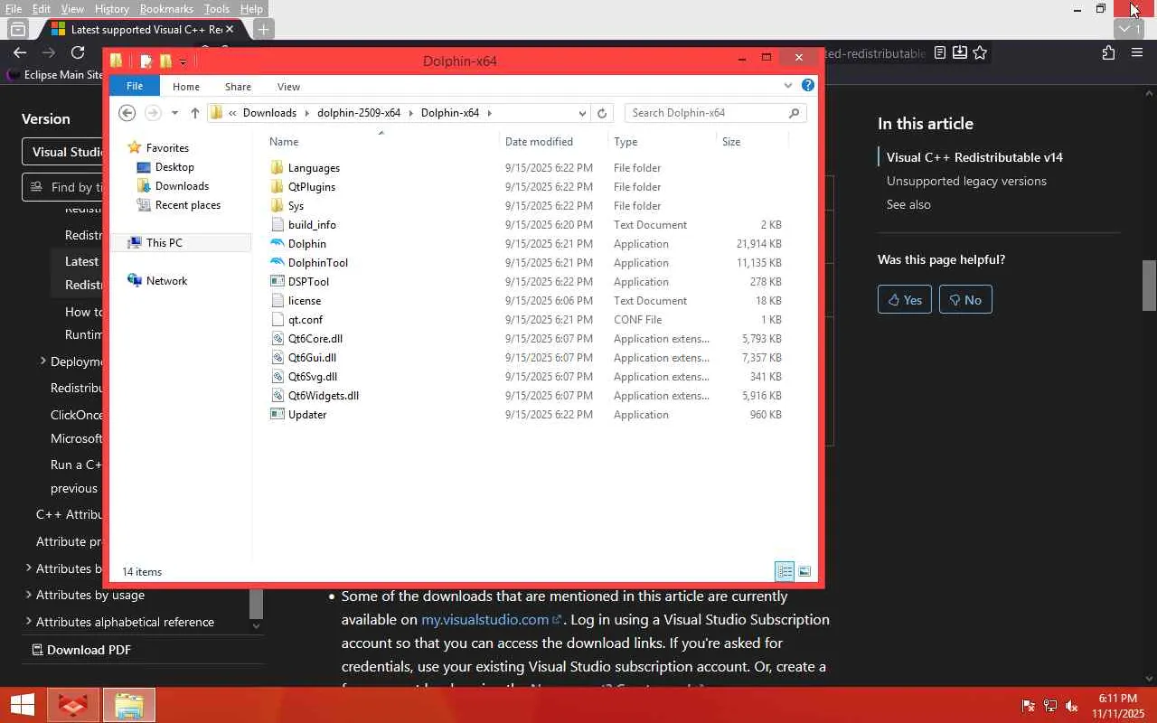The image size is (1157, 723).
Task: Open Explorer help with the question mark
Action: pyautogui.click(x=808, y=86)
